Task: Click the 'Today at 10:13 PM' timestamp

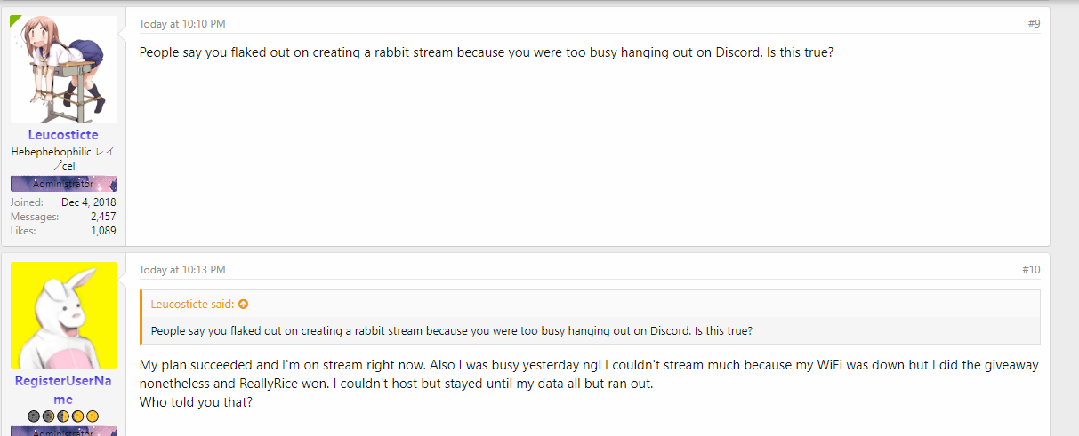Action: point(182,270)
